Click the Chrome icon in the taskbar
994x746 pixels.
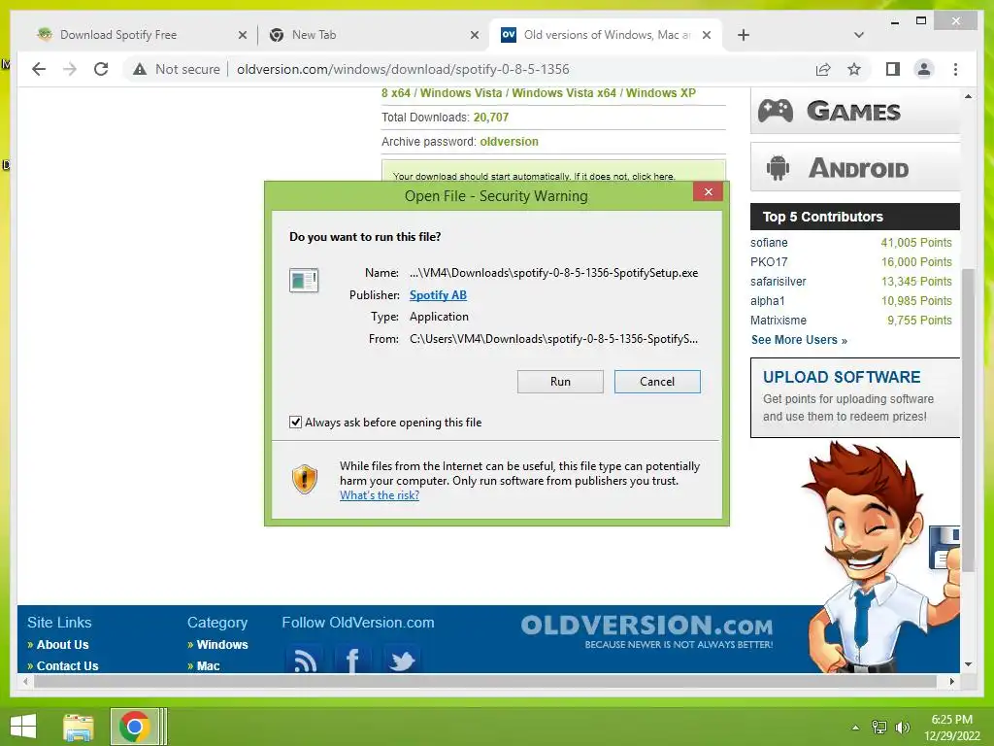click(x=134, y=727)
